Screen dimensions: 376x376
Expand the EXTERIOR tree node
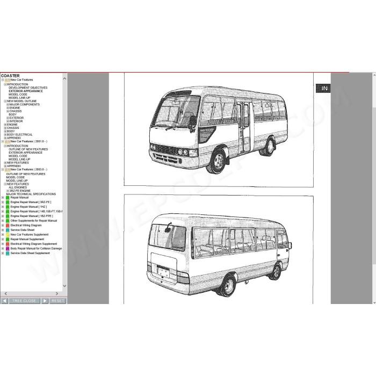click(8, 118)
